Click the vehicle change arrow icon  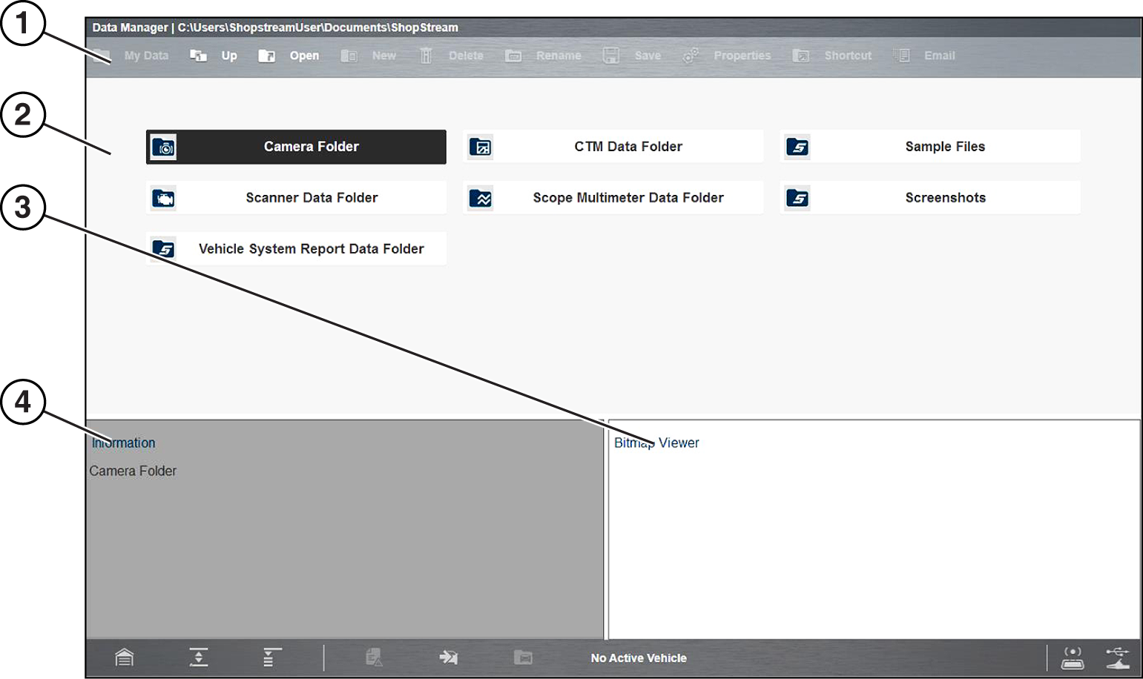click(x=448, y=658)
